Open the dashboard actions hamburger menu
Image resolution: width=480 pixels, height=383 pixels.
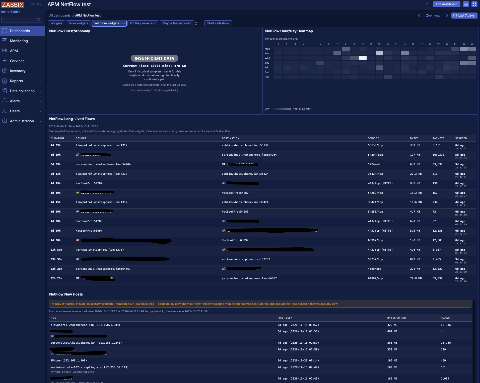[x=466, y=4]
